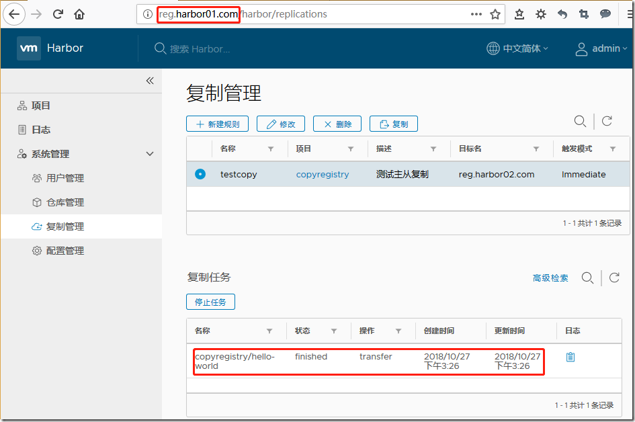Screen dimensions: 635x422
Task: Open the log icon for hello-world task
Action: pyautogui.click(x=570, y=357)
